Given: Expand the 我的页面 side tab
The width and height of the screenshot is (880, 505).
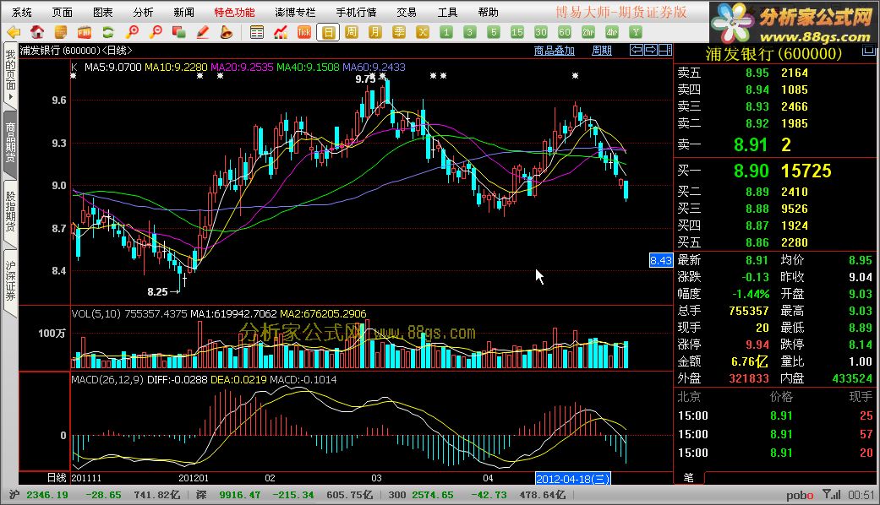Looking at the screenshot, I should pyautogui.click(x=10, y=74).
